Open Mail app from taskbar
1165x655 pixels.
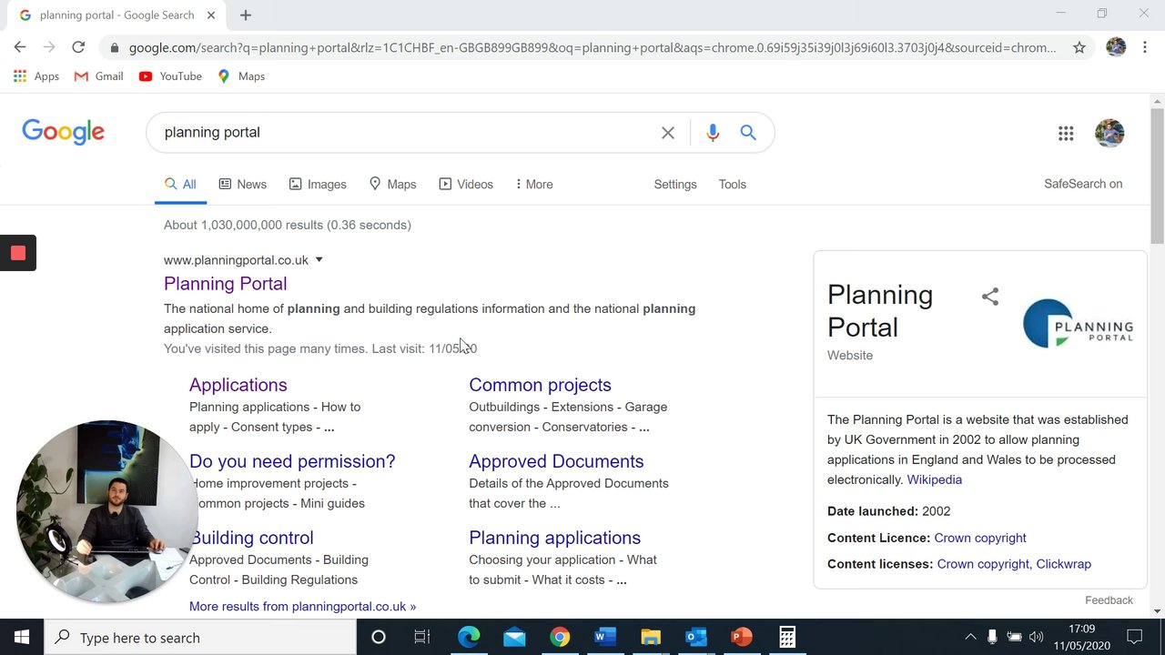(514, 637)
